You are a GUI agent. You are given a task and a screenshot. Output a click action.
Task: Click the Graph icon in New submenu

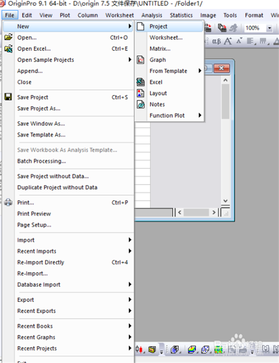click(140, 60)
